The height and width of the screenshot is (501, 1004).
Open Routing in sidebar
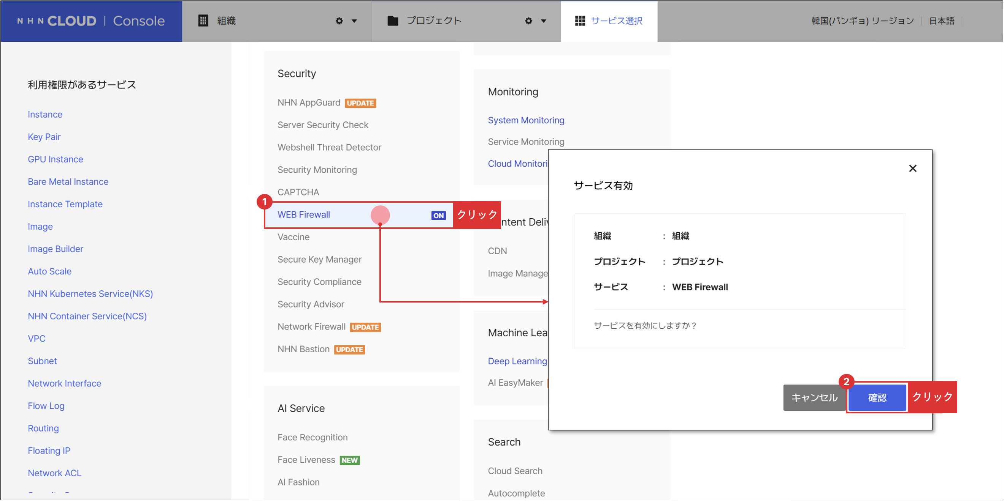click(x=43, y=429)
